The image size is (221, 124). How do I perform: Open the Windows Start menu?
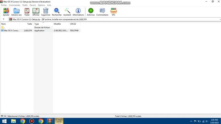pos(4,121)
